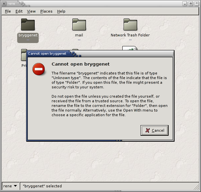
Task: Minimize the rene window
Action: (x=185, y=4)
